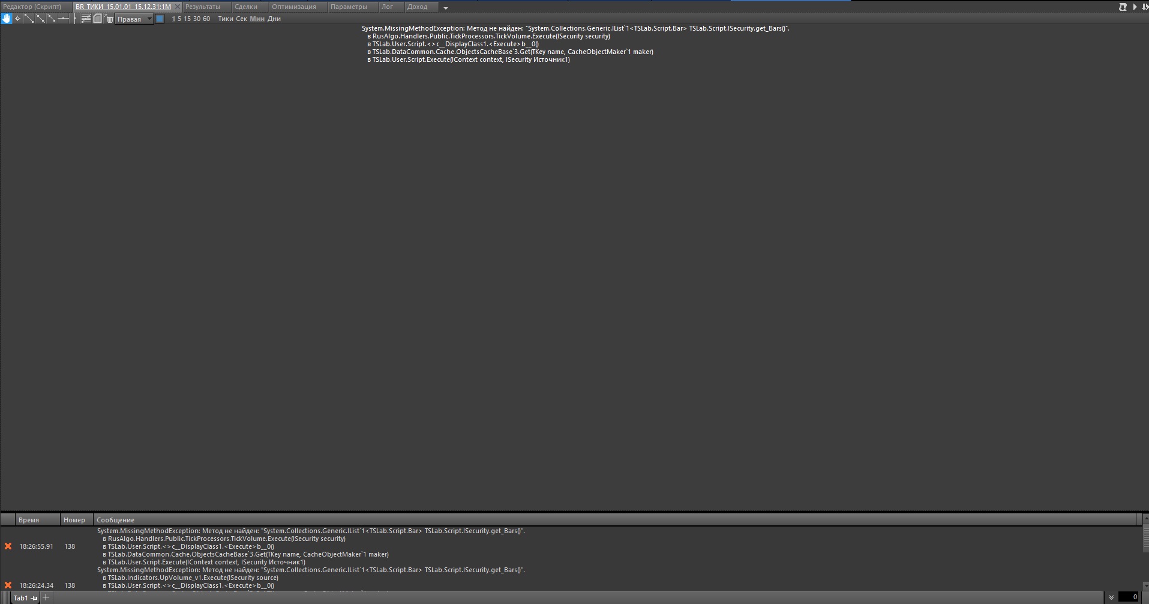Click the ObjectsCacheBase line in chart area
This screenshot has width=1149, height=604.
click(x=511, y=52)
